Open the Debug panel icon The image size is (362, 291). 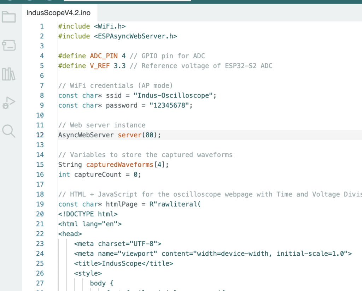(x=9, y=103)
